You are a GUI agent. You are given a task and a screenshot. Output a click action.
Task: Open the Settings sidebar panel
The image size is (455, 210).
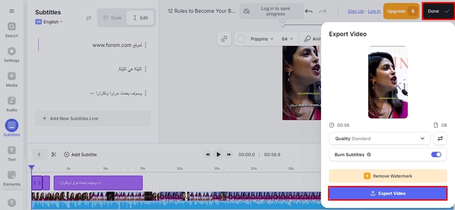click(12, 55)
